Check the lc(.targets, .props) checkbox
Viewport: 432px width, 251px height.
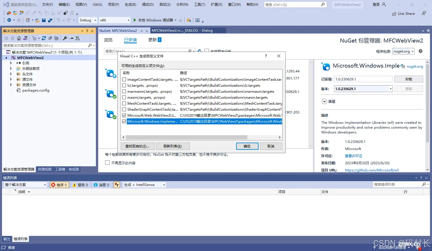click(124, 86)
